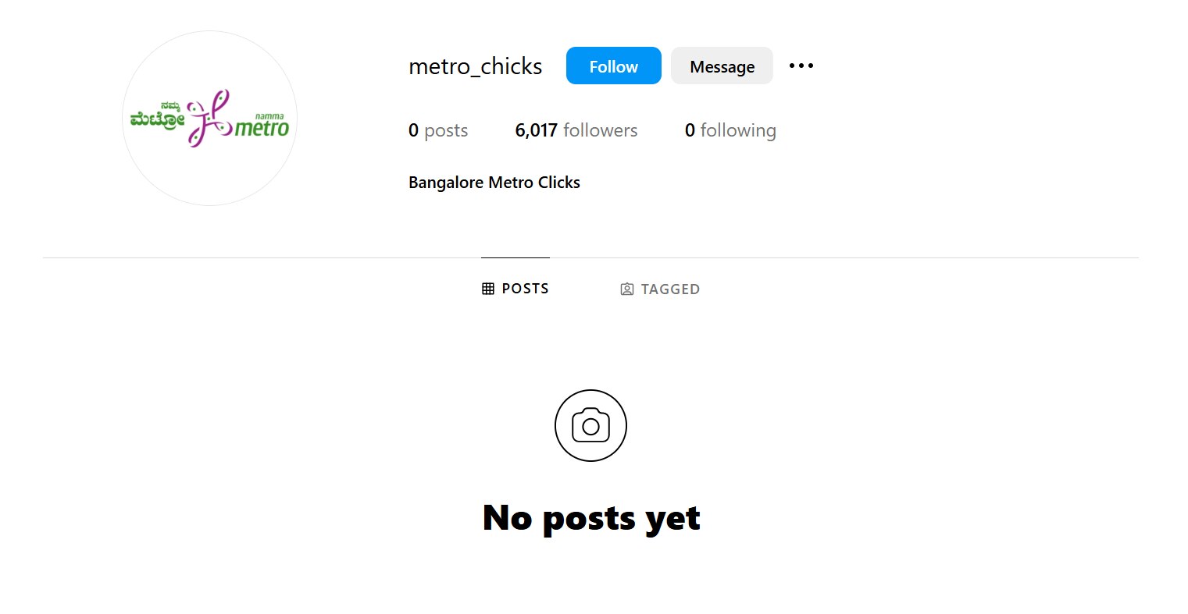Click the tagged person icon
Image resolution: width=1188 pixels, height=614 pixels.
pos(626,289)
